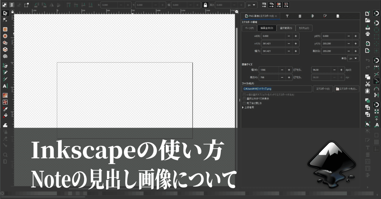Switch to the 選択範囲(S) export area tab
381x199 pixels.
pos(286,28)
